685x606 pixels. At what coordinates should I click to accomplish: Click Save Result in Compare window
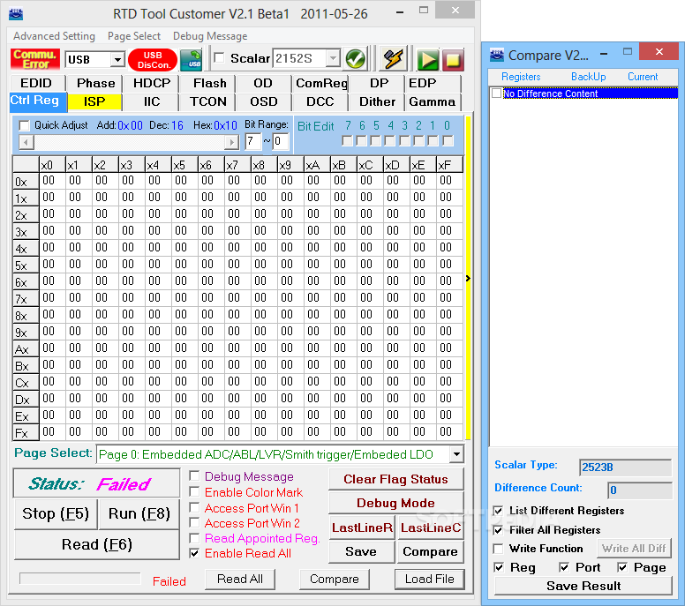[x=583, y=586]
